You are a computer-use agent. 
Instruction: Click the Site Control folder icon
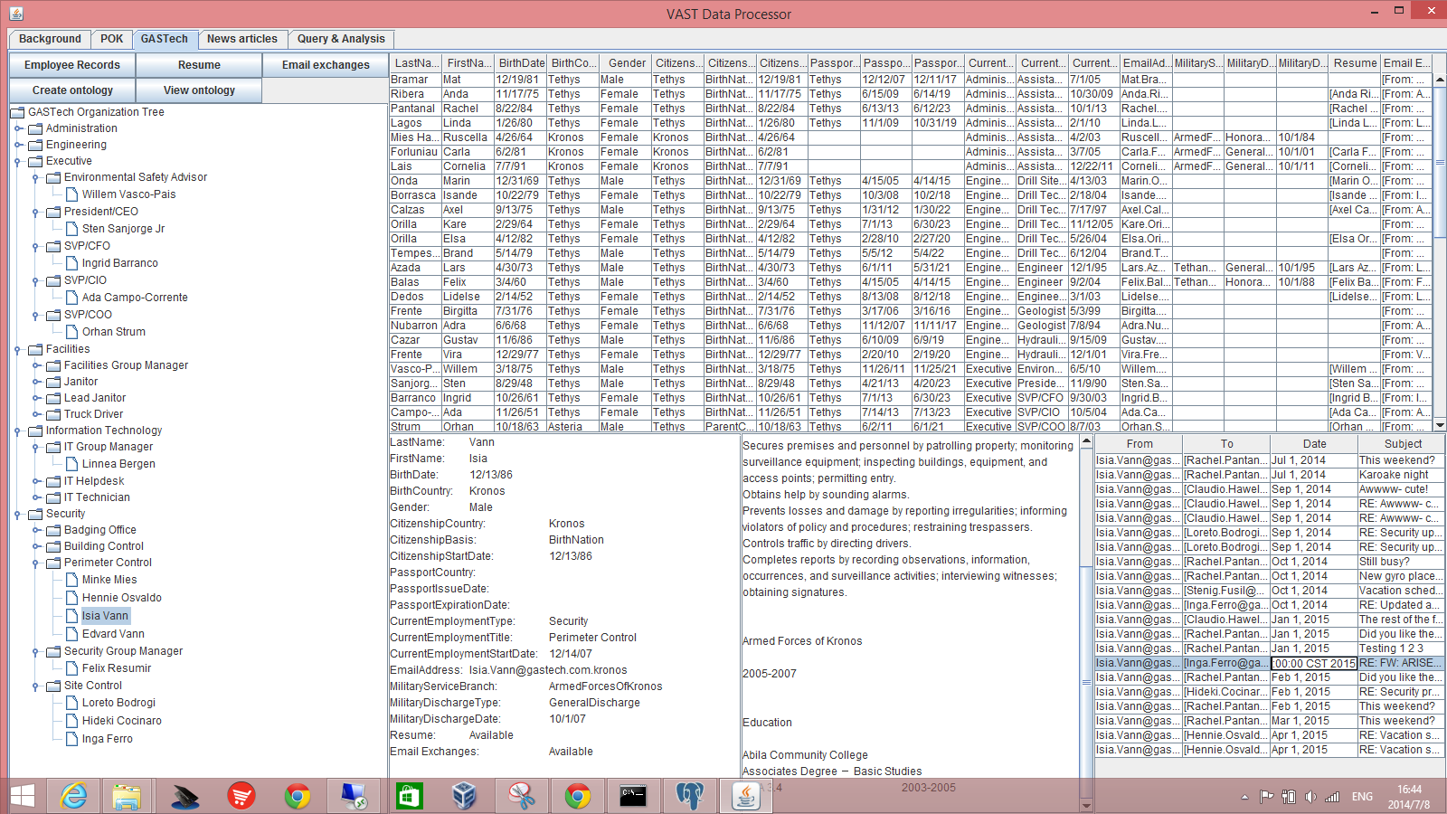pyautogui.click(x=53, y=686)
